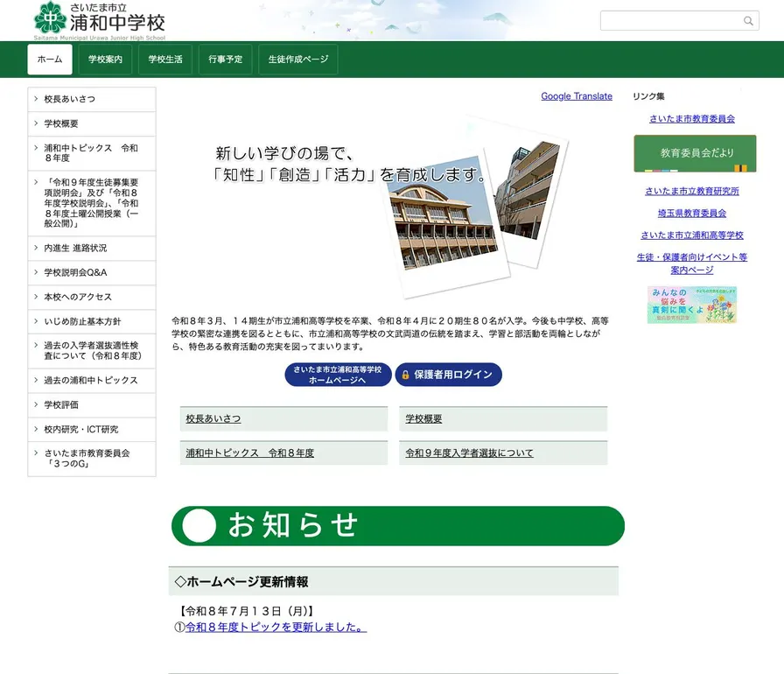Click the search magnifier icon
Image resolution: width=784 pixels, height=674 pixels.
748,21
